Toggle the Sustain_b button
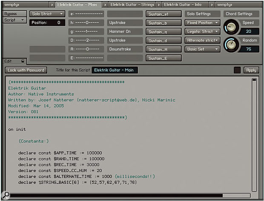 (x=164, y=23)
